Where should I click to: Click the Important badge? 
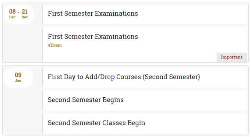[x=231, y=57]
